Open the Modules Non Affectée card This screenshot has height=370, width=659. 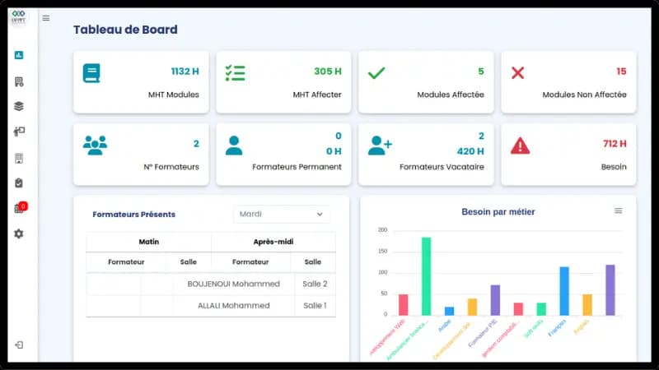(568, 82)
